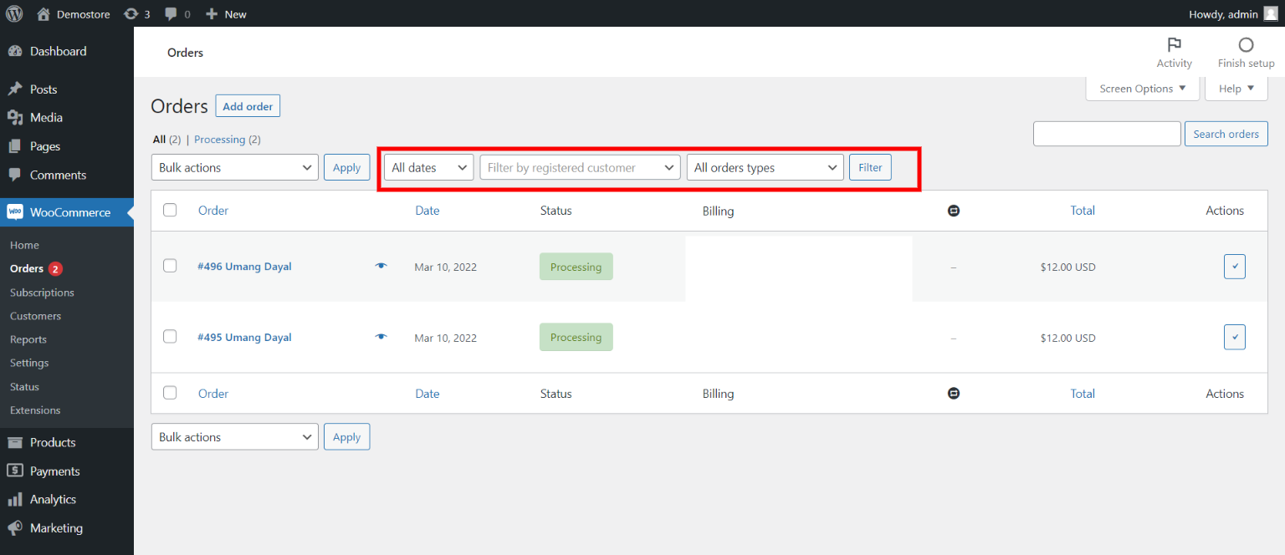Open order #496 Umang Dayal link
Screen dimensions: 1285x555
click(x=244, y=267)
